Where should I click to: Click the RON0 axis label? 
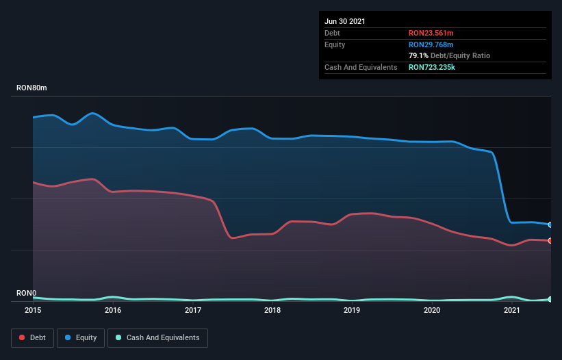[x=26, y=293]
